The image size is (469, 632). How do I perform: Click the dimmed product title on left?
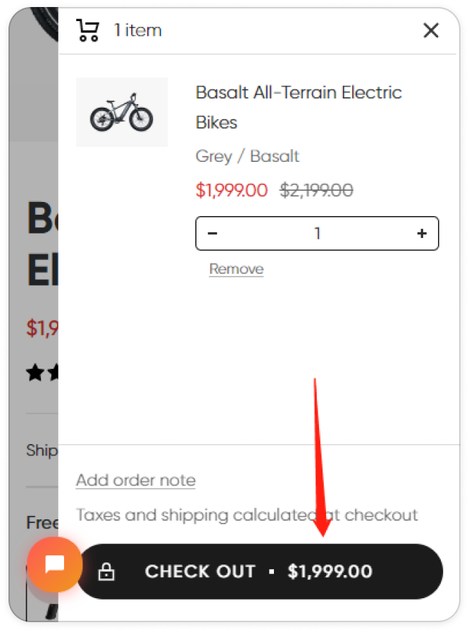click(42, 244)
